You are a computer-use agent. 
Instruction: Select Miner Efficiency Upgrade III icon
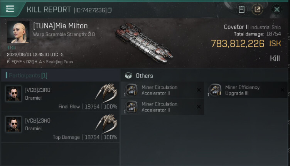point(215,90)
